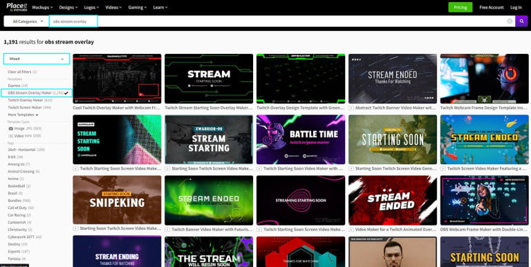Screen dimensions: 531x267
Task: Click Clear all filters
Action: (x=22, y=72)
